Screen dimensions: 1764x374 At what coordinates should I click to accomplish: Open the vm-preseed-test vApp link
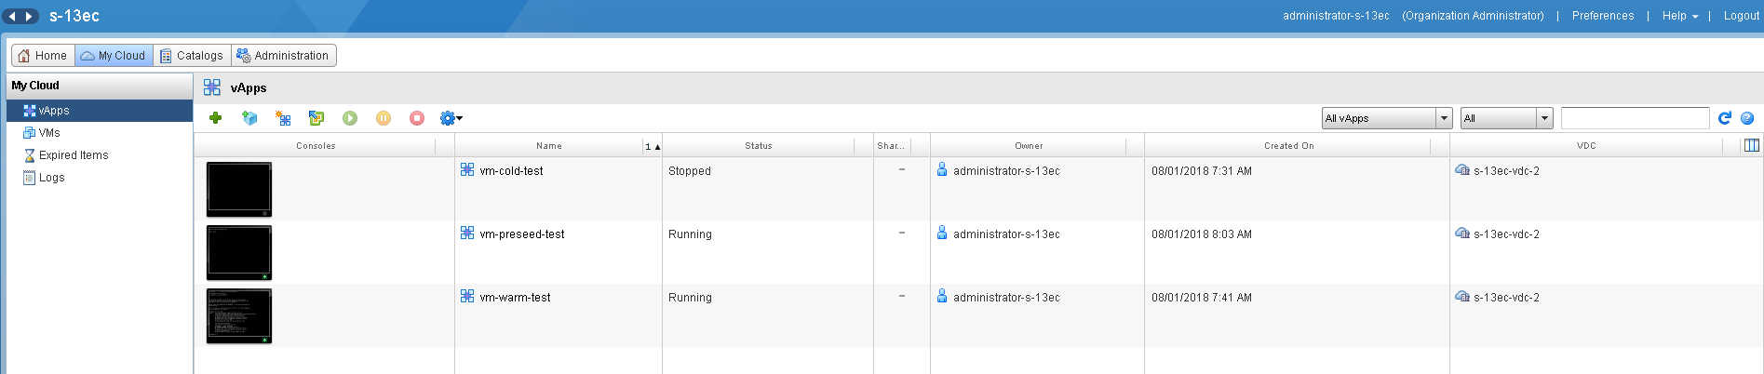(x=522, y=234)
